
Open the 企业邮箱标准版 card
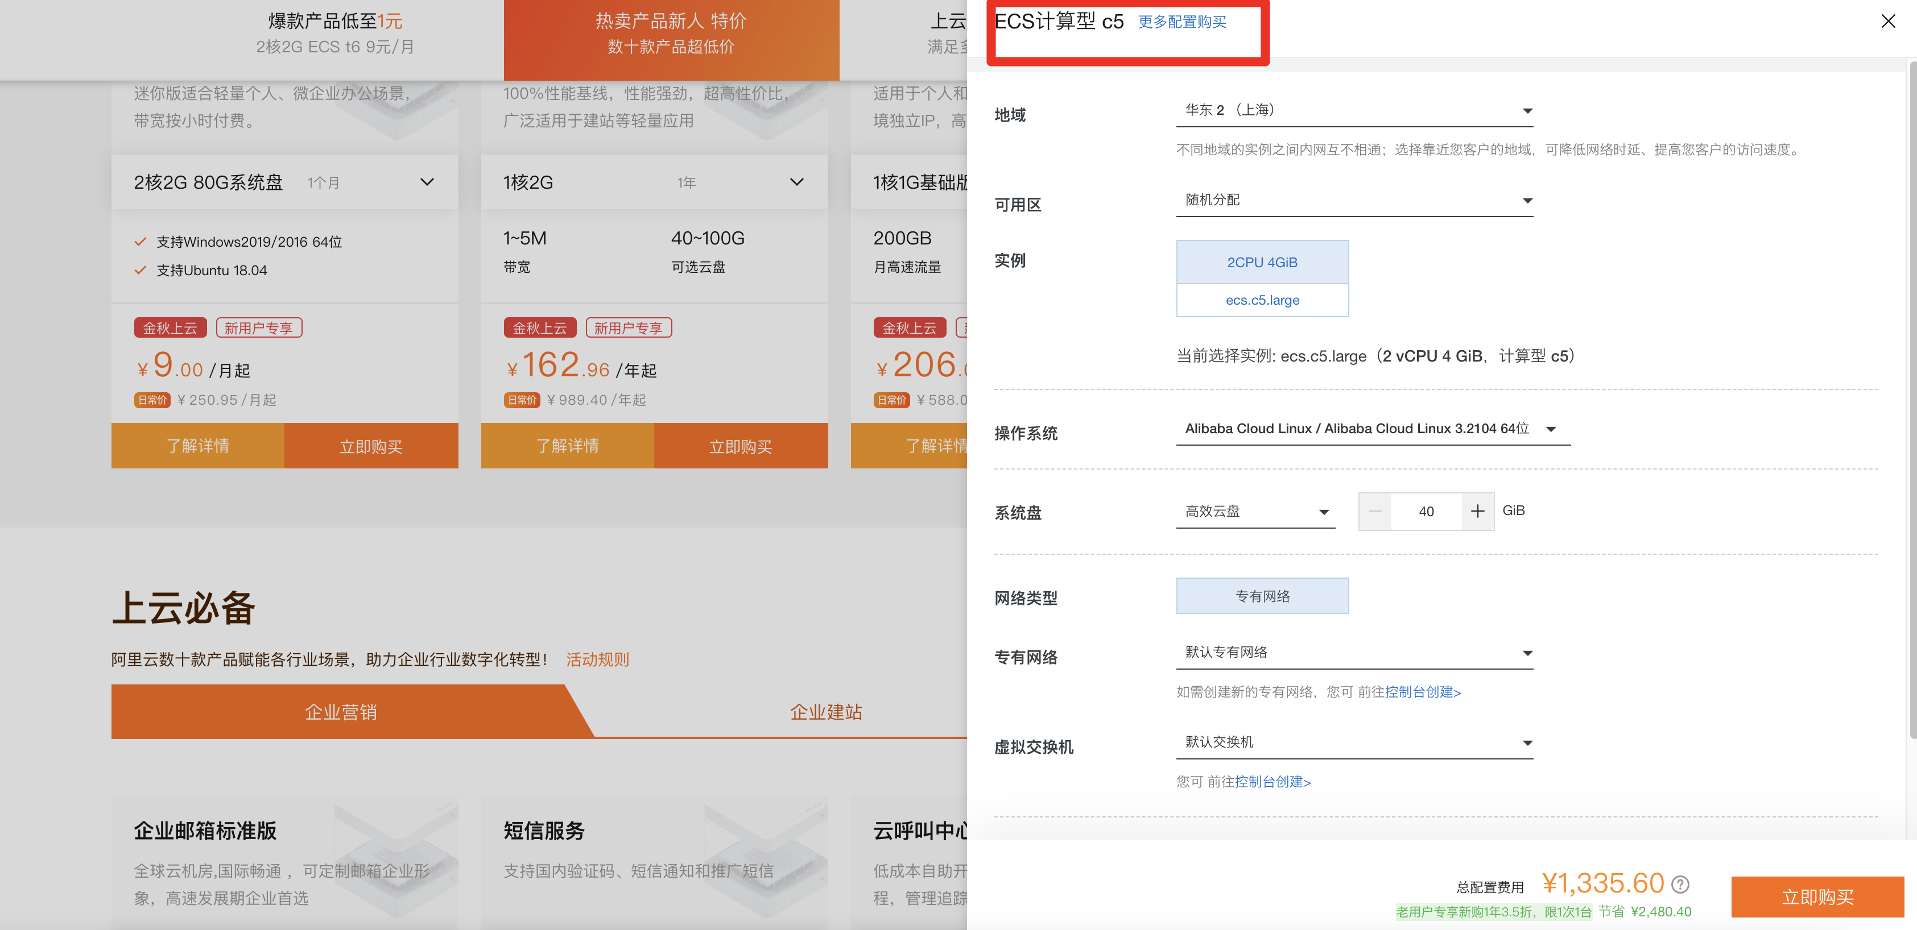284,862
